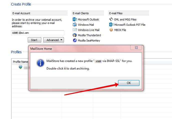
Task: Click the MBOX File text link
Action: click(120, 30)
